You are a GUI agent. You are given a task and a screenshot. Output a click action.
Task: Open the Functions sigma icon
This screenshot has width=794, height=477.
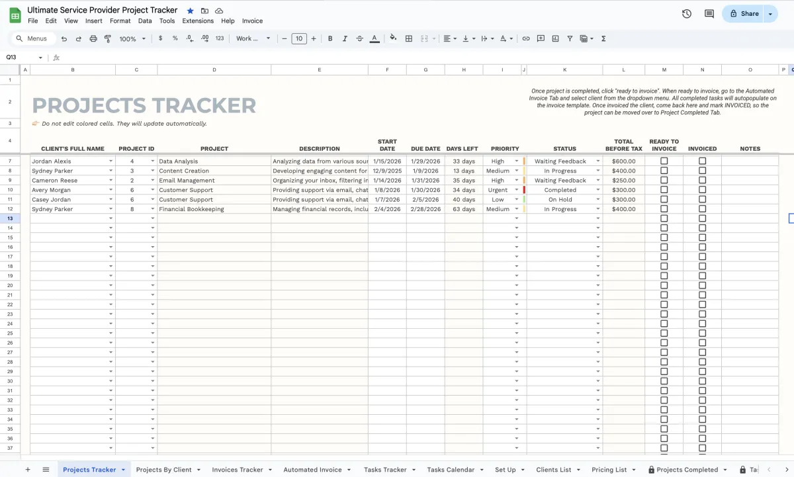point(603,38)
